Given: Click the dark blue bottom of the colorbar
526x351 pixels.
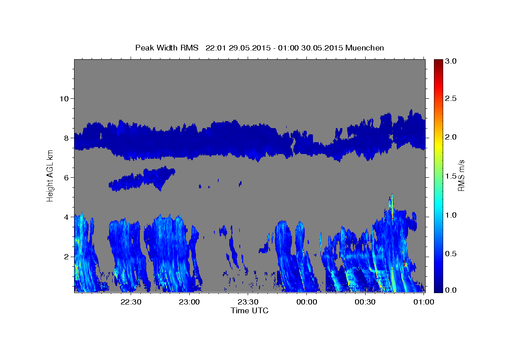Looking at the screenshot, I should click(438, 289).
